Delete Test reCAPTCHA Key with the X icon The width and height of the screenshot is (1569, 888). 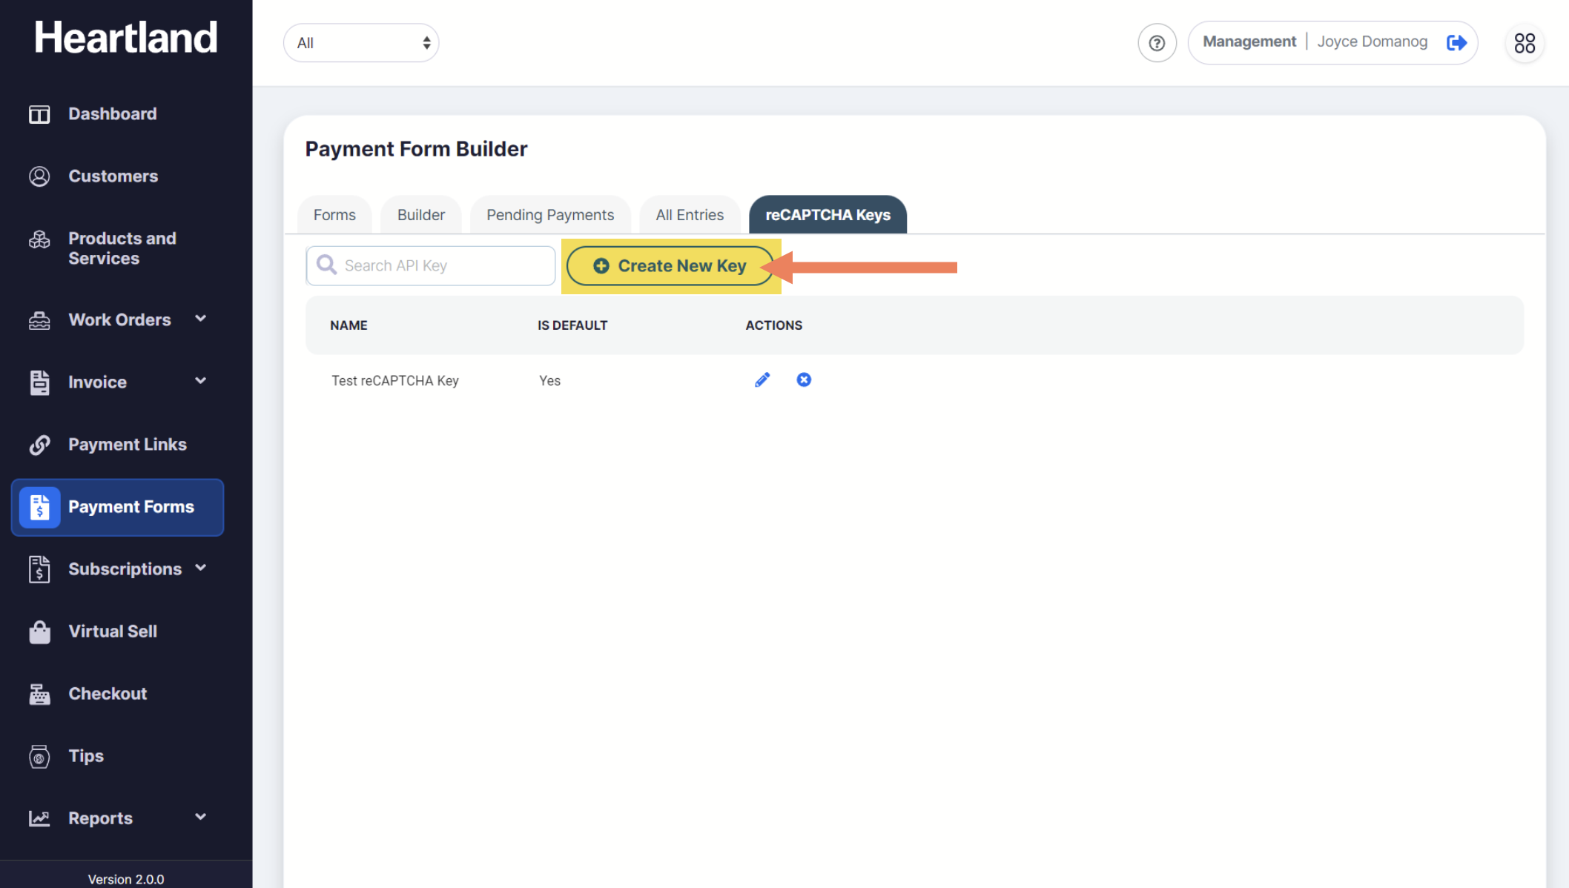[804, 380]
